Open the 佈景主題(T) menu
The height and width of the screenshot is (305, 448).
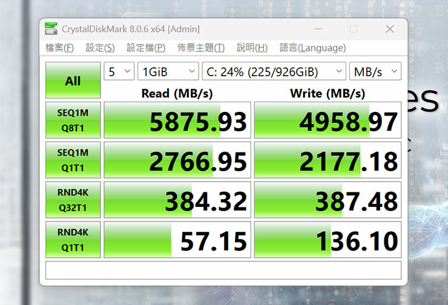pyautogui.click(x=201, y=48)
